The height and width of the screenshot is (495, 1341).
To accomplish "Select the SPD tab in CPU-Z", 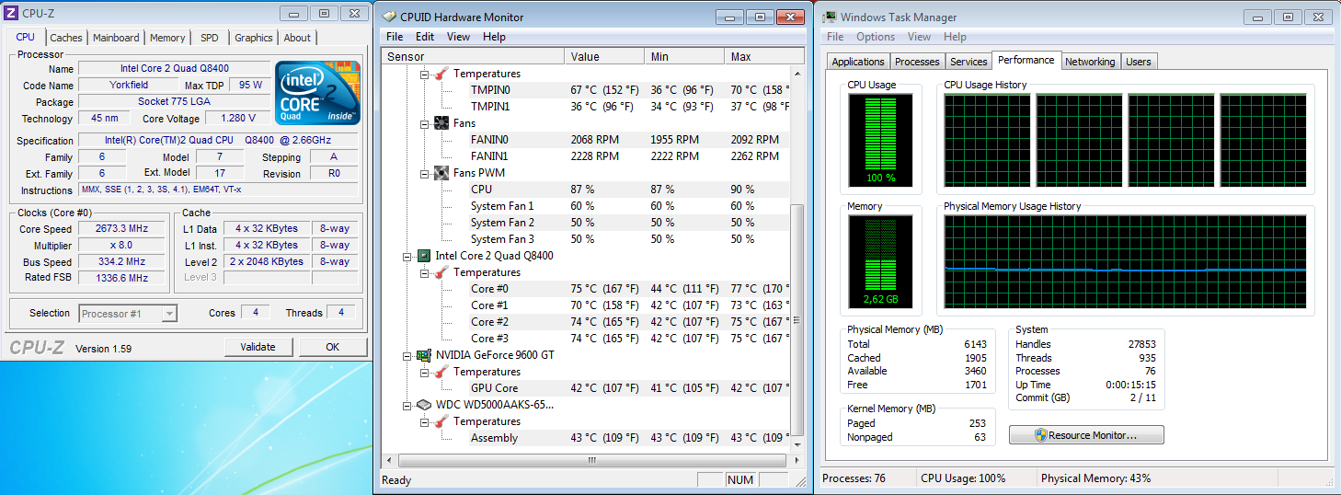I will (210, 38).
